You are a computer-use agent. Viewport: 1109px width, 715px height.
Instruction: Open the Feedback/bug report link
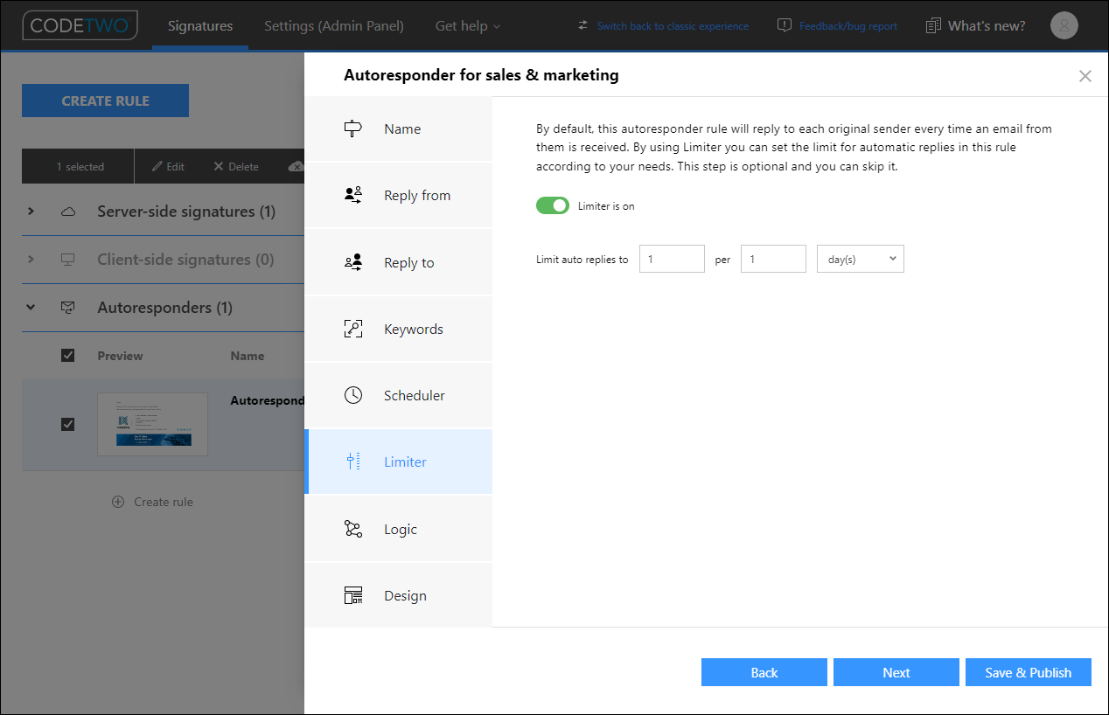click(848, 26)
